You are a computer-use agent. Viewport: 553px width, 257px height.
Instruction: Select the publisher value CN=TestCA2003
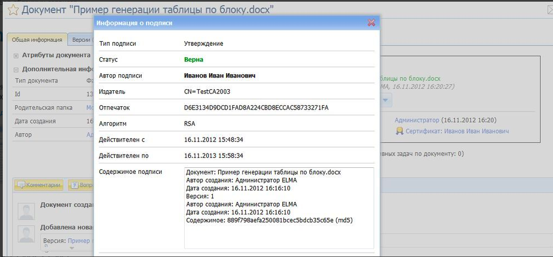click(207, 92)
